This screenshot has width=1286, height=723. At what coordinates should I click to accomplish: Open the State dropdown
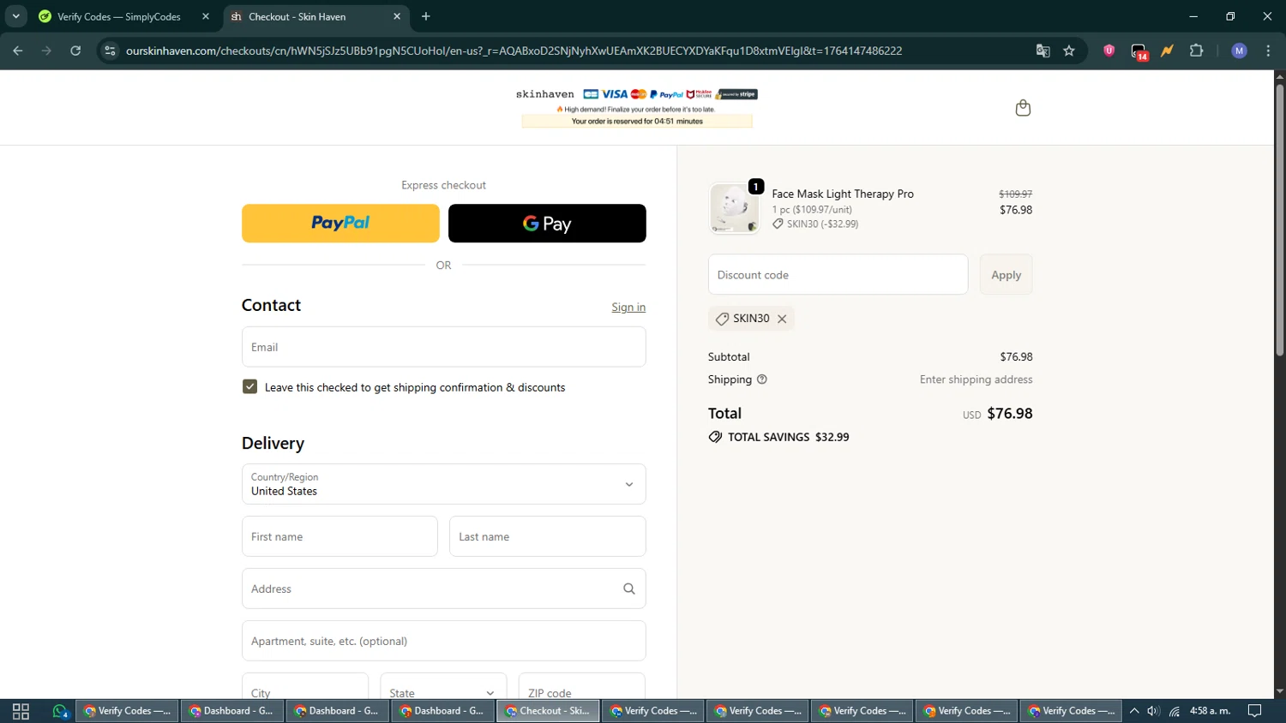coord(443,687)
